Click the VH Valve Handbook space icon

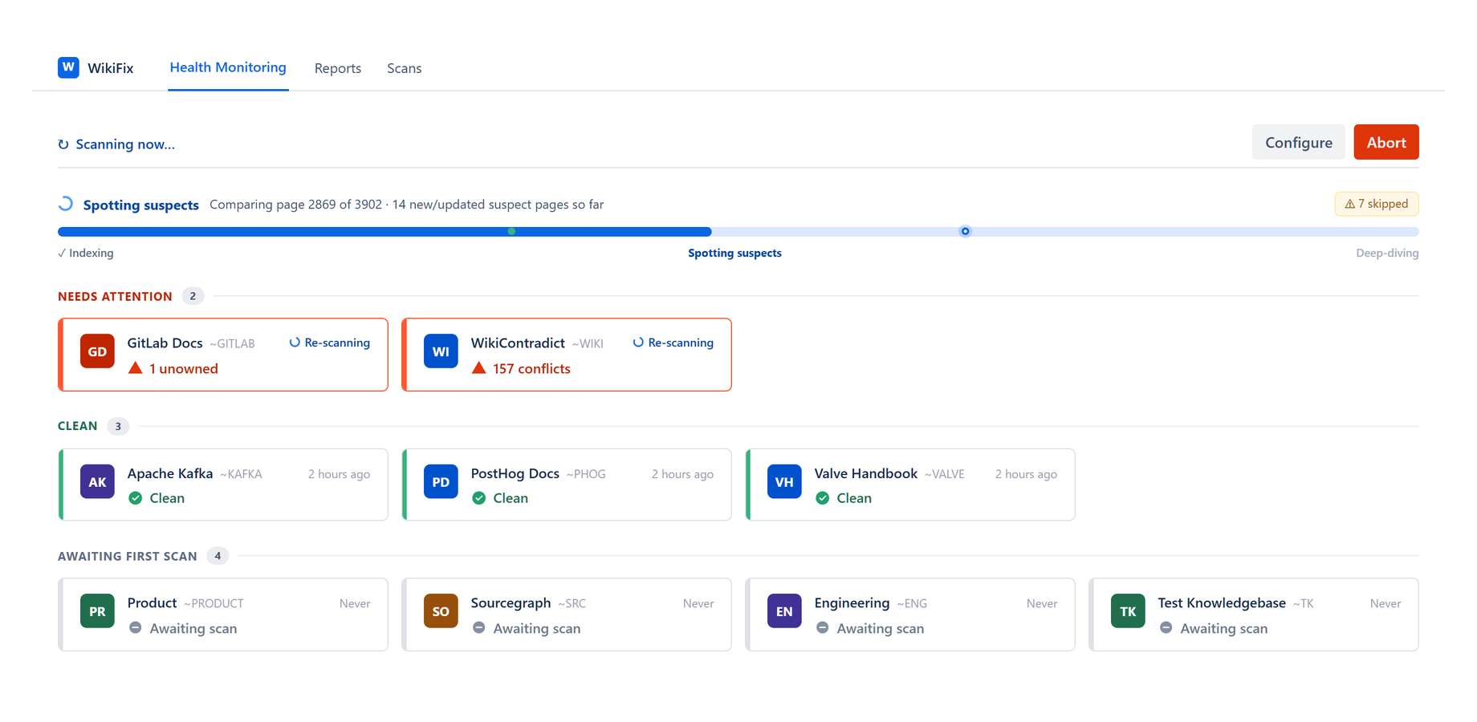(x=784, y=482)
